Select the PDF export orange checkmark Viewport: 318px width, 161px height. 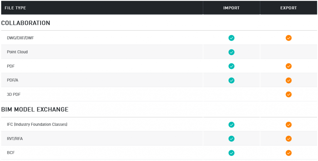(x=288, y=66)
